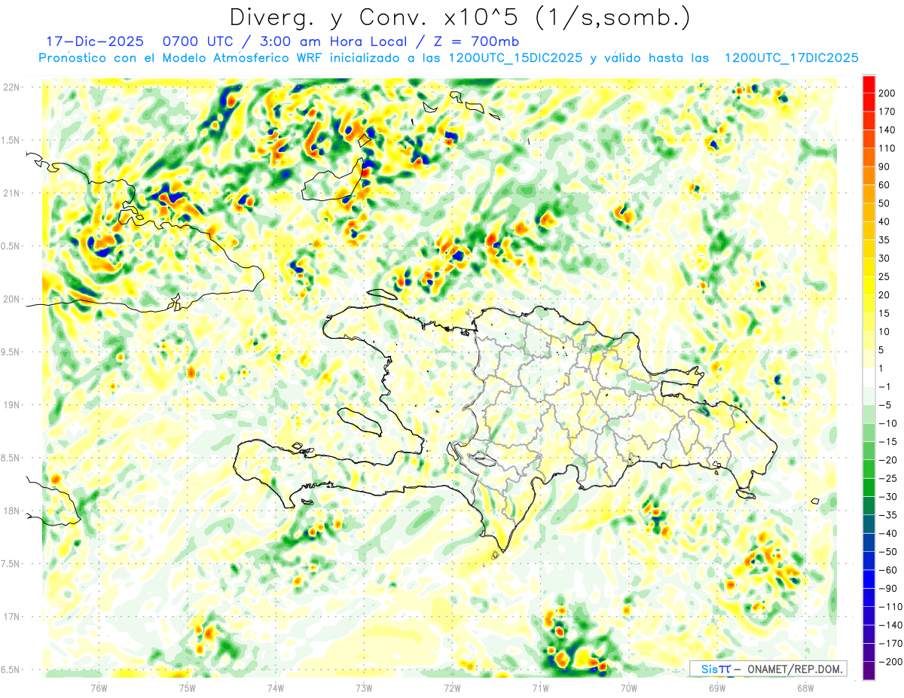Click the '7.5N' latitude tick label
904x698 pixels.
point(11,564)
